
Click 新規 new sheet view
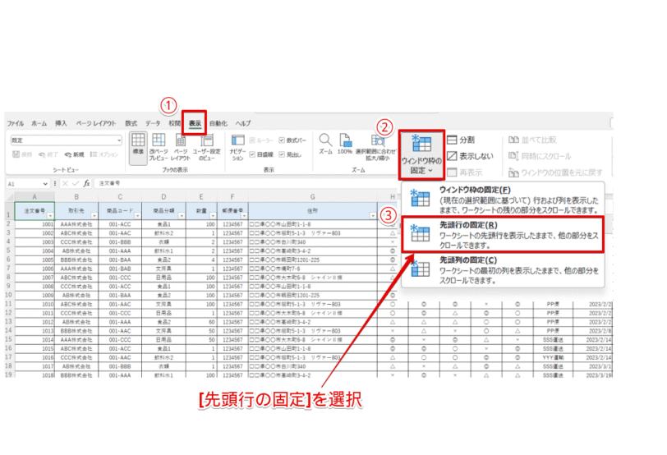tap(74, 154)
